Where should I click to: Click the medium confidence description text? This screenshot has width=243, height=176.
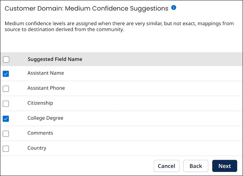[118, 26]
